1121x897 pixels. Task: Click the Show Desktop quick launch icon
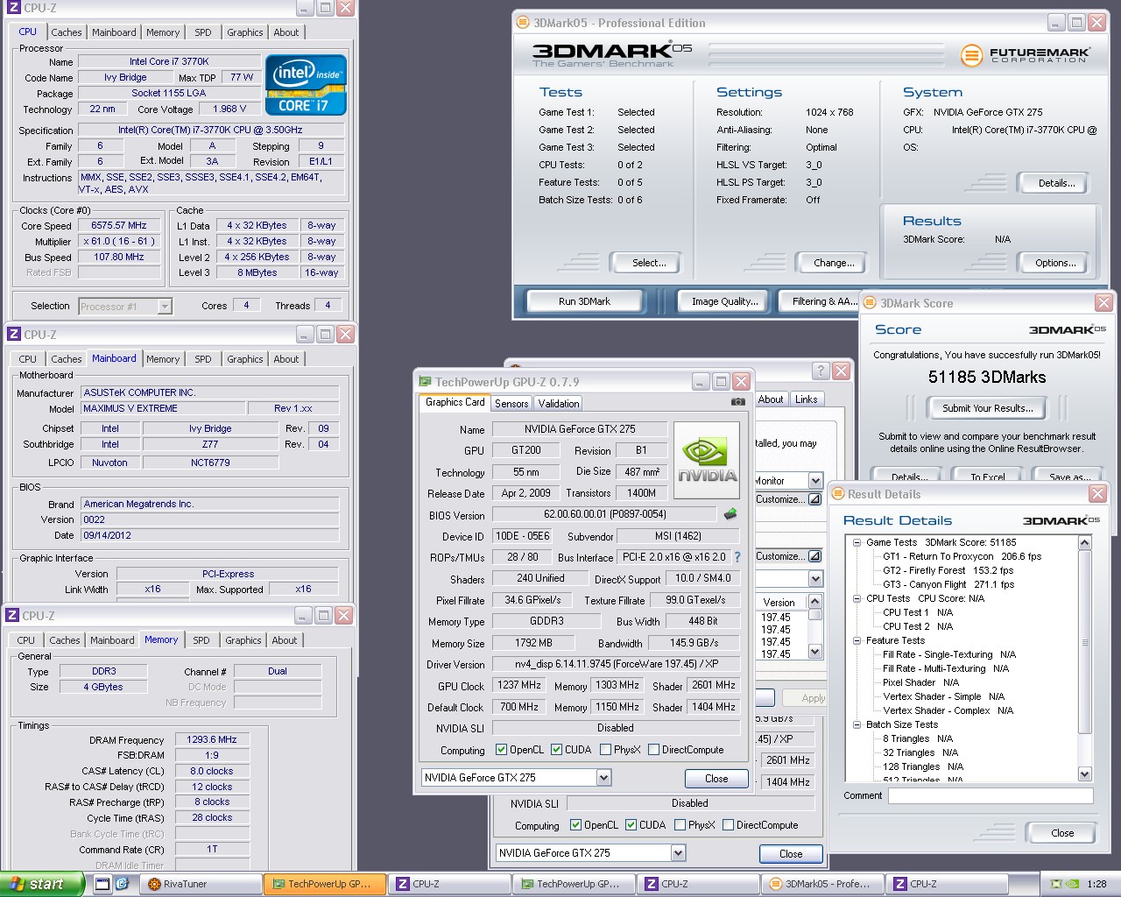pos(102,884)
